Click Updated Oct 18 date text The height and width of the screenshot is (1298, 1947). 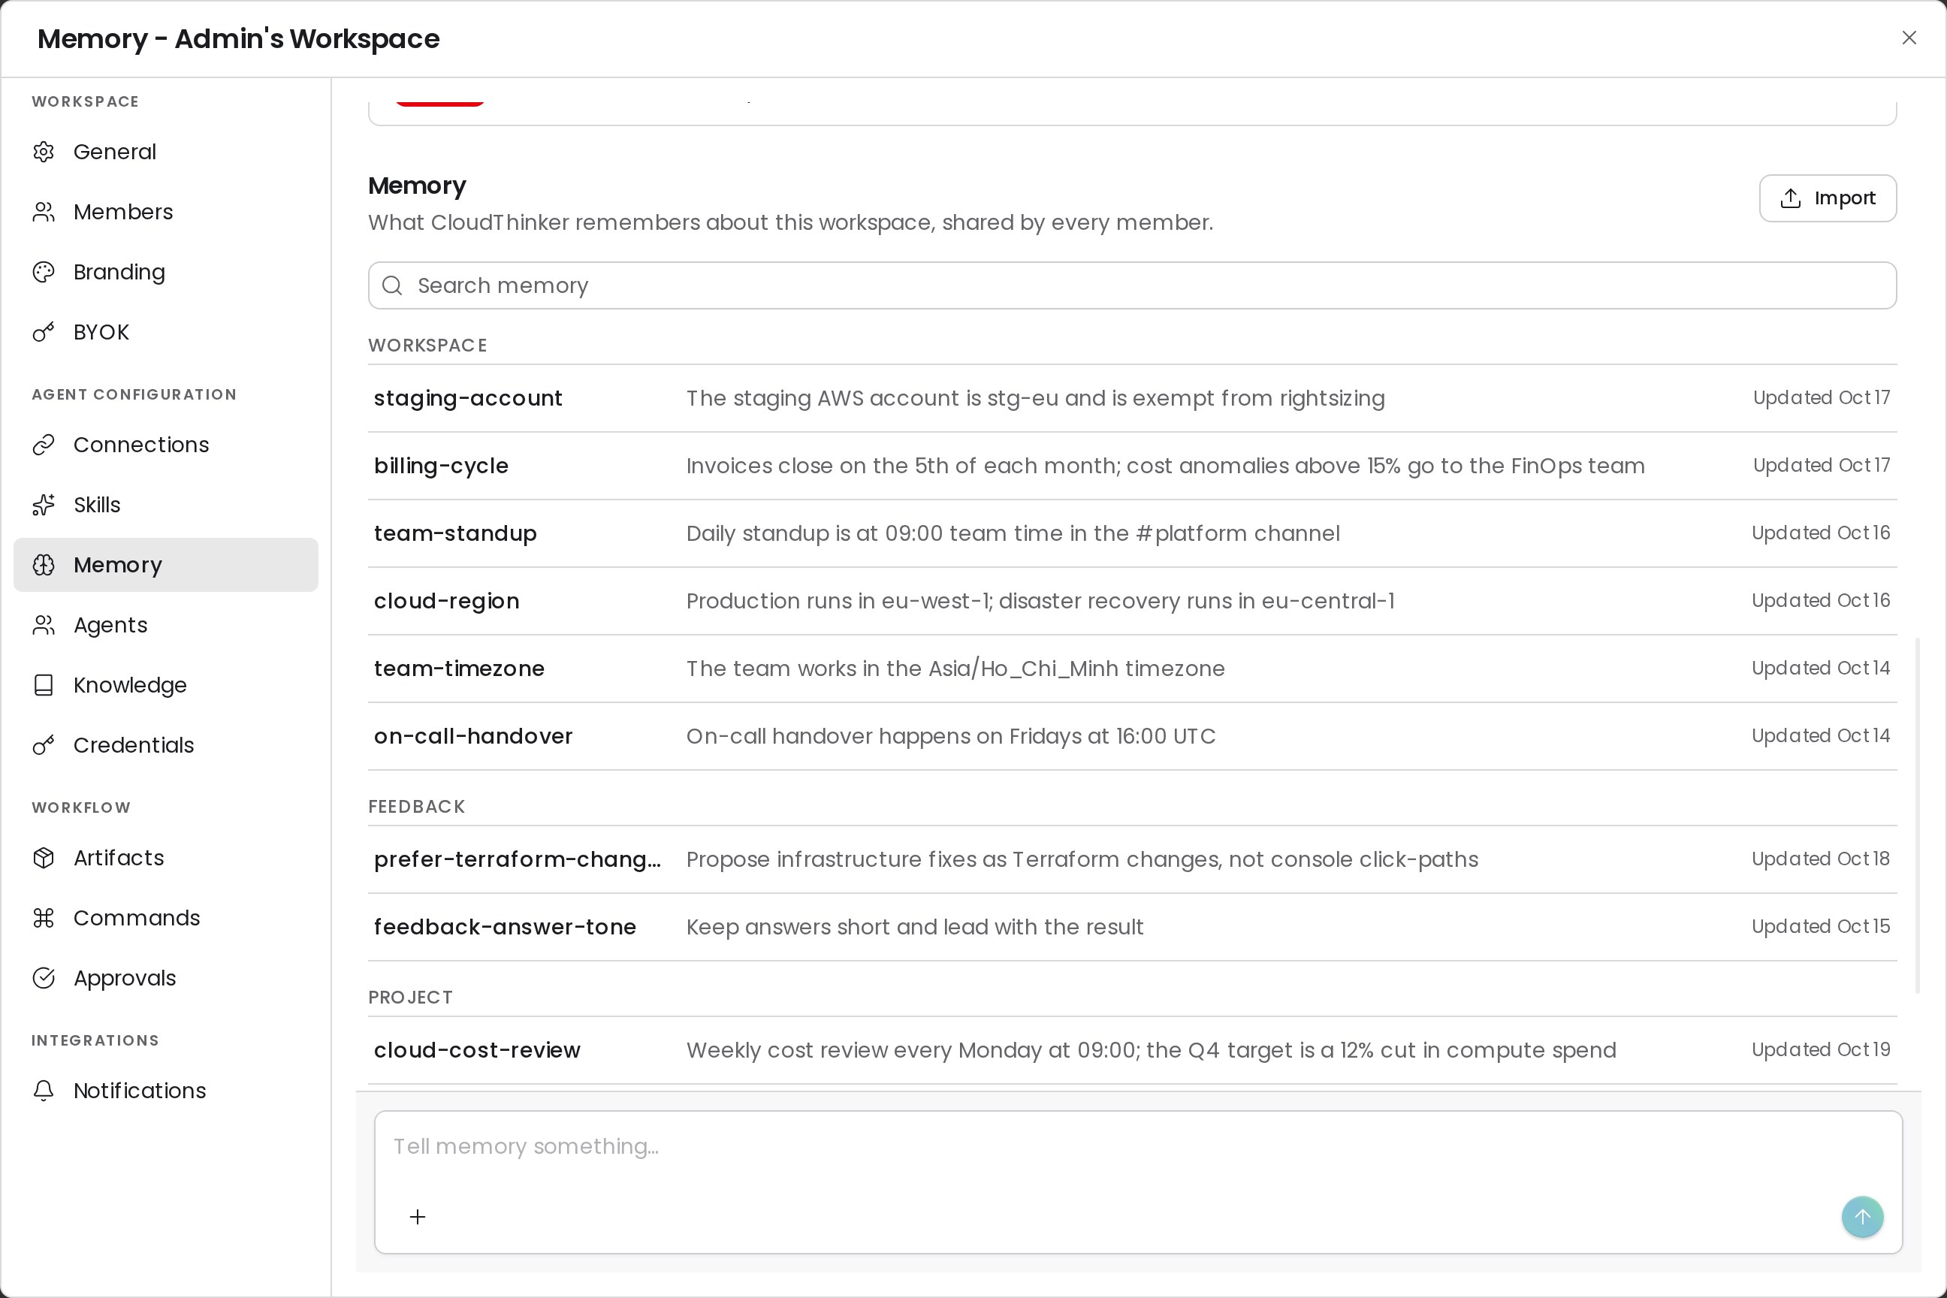[x=1820, y=859]
